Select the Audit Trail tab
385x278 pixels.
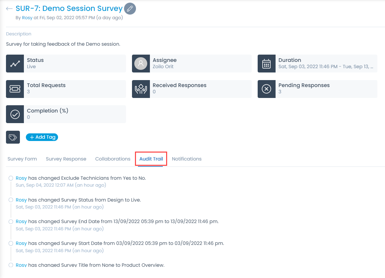coord(151,159)
